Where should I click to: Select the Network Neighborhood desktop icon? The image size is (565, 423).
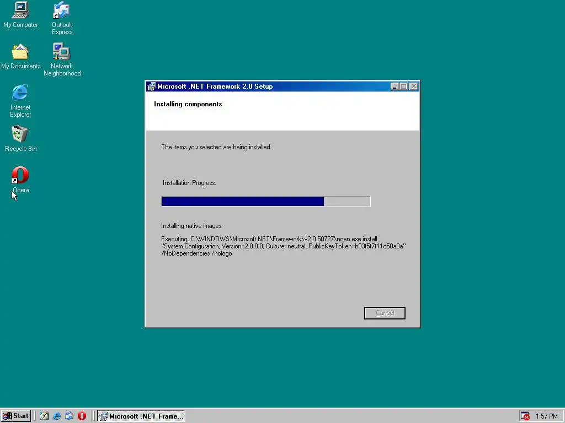tap(62, 59)
